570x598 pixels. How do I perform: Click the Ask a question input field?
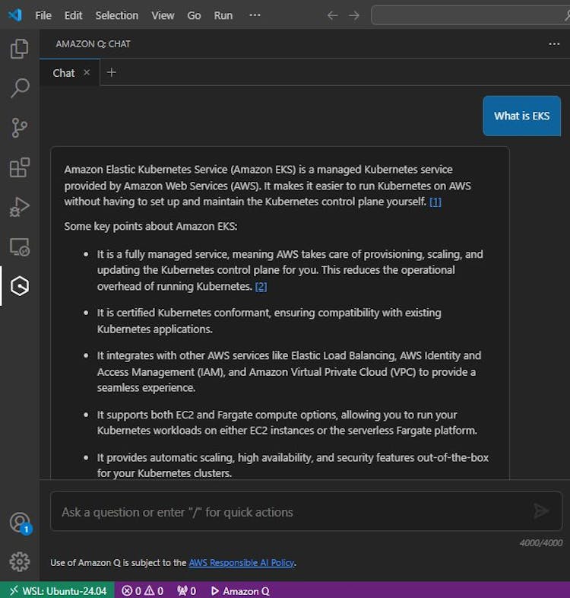289,512
